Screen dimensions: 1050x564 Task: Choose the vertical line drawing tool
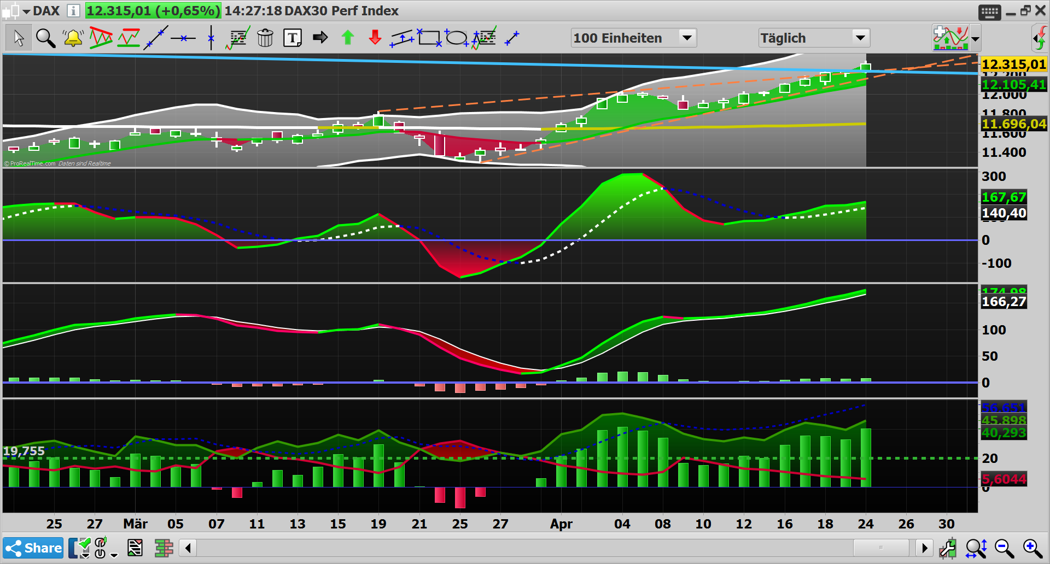[x=211, y=38]
